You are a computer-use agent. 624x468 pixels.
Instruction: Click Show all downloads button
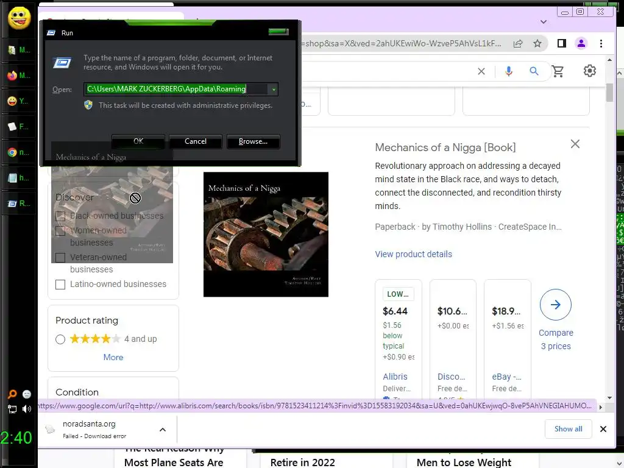point(568,429)
